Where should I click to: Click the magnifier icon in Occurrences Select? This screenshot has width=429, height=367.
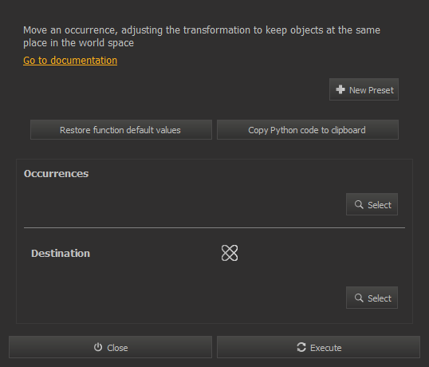click(359, 204)
